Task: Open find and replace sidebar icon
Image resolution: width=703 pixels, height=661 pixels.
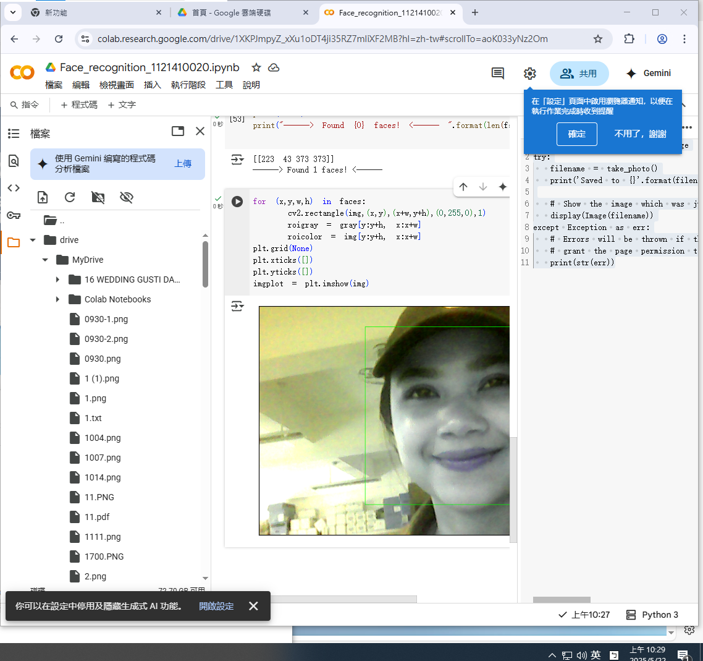Action: [14, 161]
